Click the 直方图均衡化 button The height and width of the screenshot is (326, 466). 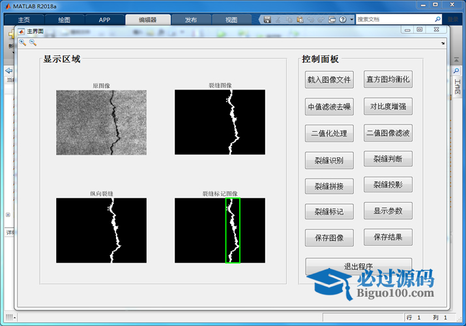tap(388, 80)
